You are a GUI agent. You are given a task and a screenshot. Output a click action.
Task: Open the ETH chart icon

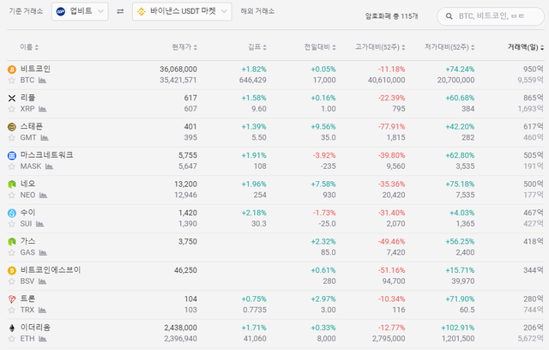43,339
